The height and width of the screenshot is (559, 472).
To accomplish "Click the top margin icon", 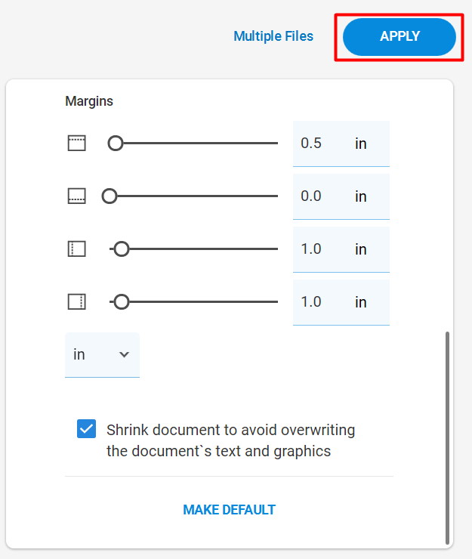I will pos(76,144).
